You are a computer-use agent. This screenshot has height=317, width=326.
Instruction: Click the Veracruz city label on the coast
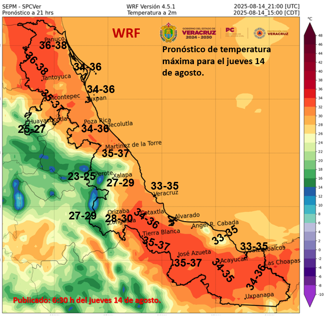pos(165,194)
